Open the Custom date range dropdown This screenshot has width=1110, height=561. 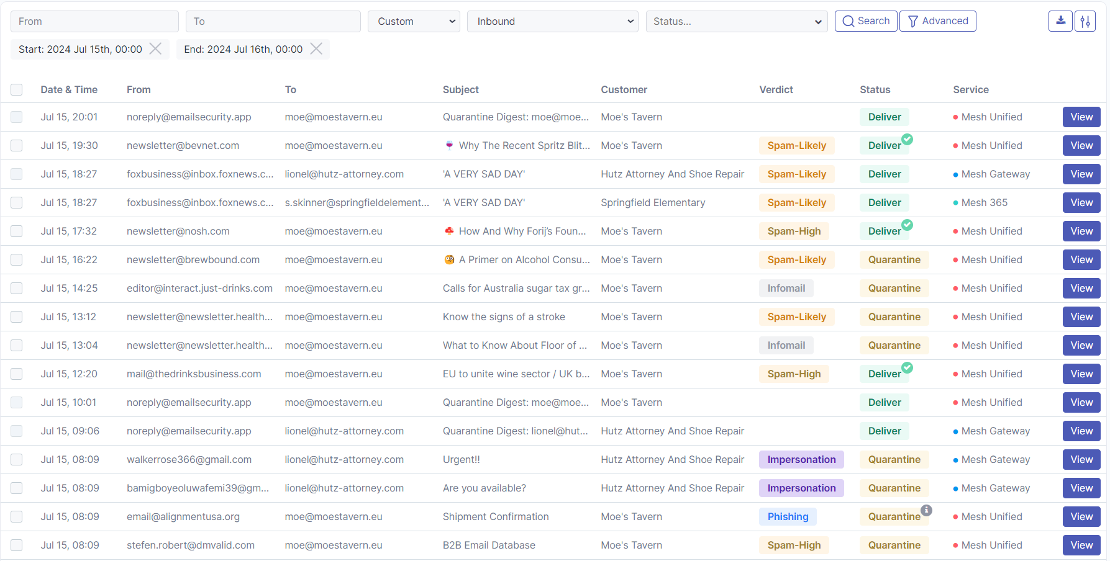[413, 20]
